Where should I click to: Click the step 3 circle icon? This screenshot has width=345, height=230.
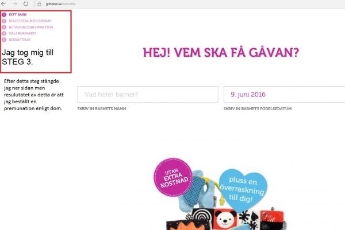pos(4,27)
